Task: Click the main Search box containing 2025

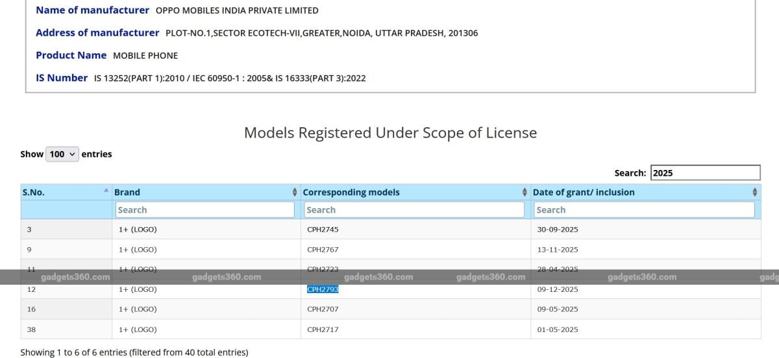Action: (705, 173)
